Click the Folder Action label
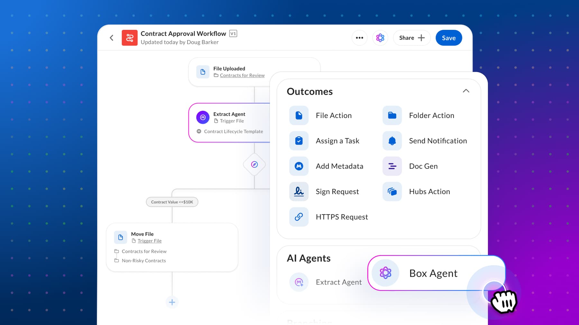The height and width of the screenshot is (325, 579). [x=431, y=115]
